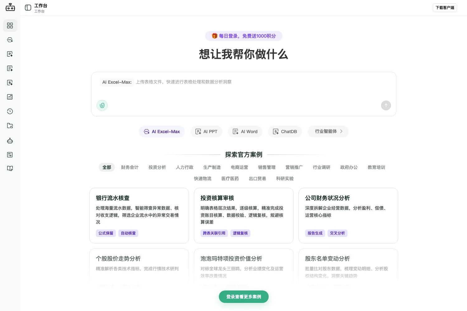The height and width of the screenshot is (311, 467).
Task: Click the grey send arrow button
Action: pyautogui.click(x=386, y=105)
